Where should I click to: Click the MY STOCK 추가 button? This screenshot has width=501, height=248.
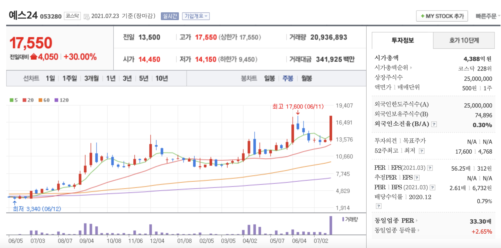[442, 16]
